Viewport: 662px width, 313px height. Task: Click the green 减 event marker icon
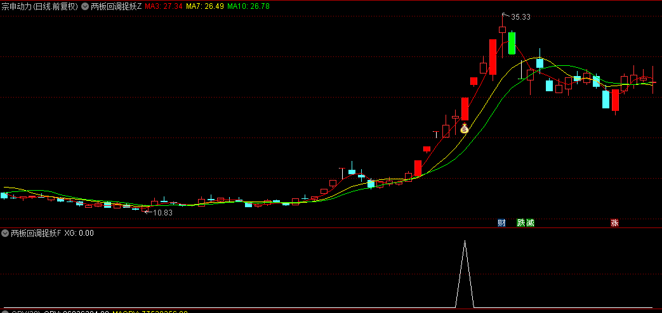point(530,223)
